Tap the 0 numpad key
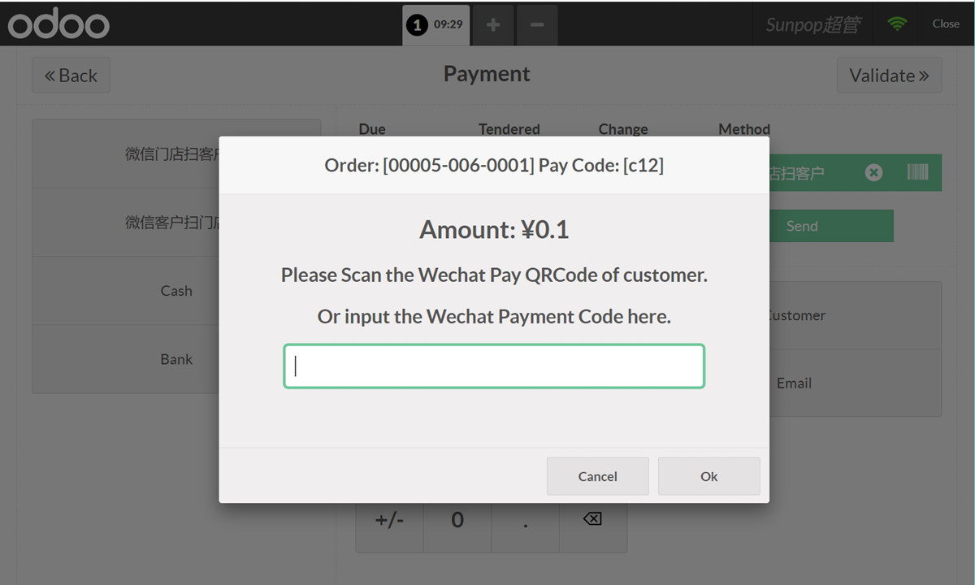This screenshot has height=585, width=975. 457,527
